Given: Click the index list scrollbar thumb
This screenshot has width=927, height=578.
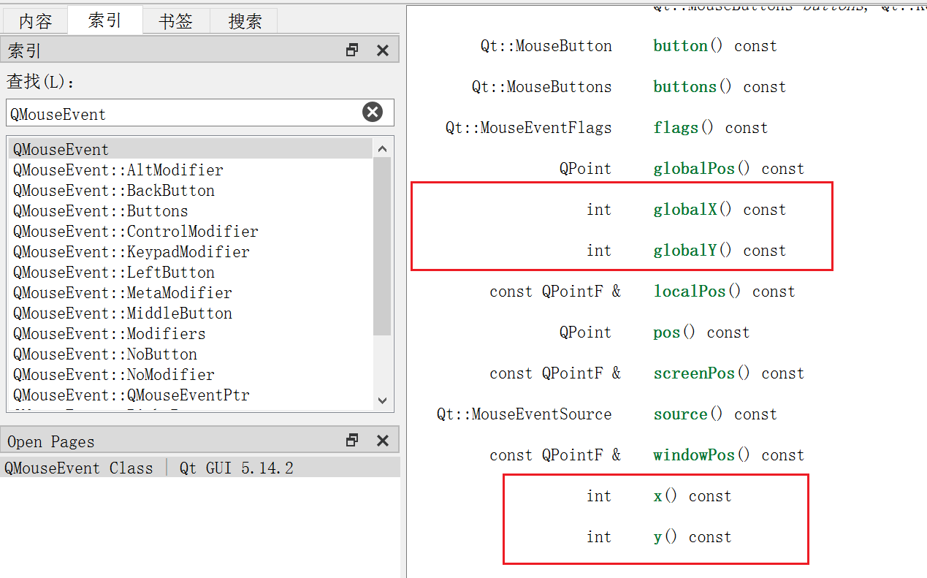Looking at the screenshot, I should pos(382,246).
